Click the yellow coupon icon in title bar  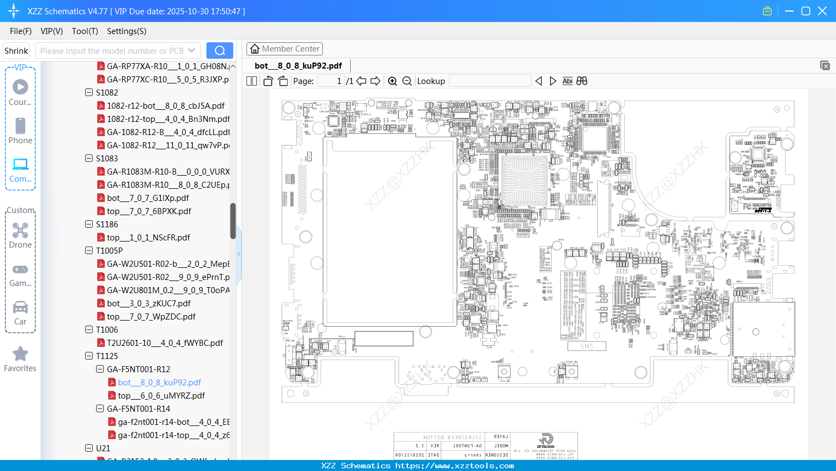767,11
